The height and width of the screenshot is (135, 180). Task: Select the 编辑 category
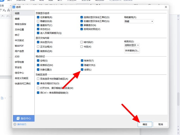pyautogui.click(x=24, y=19)
